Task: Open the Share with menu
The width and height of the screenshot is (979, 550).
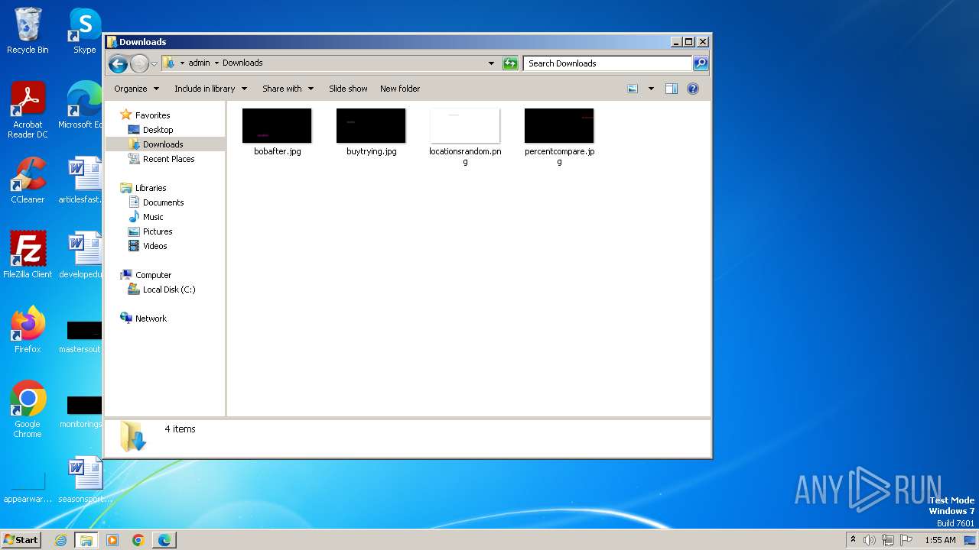Action: click(288, 89)
